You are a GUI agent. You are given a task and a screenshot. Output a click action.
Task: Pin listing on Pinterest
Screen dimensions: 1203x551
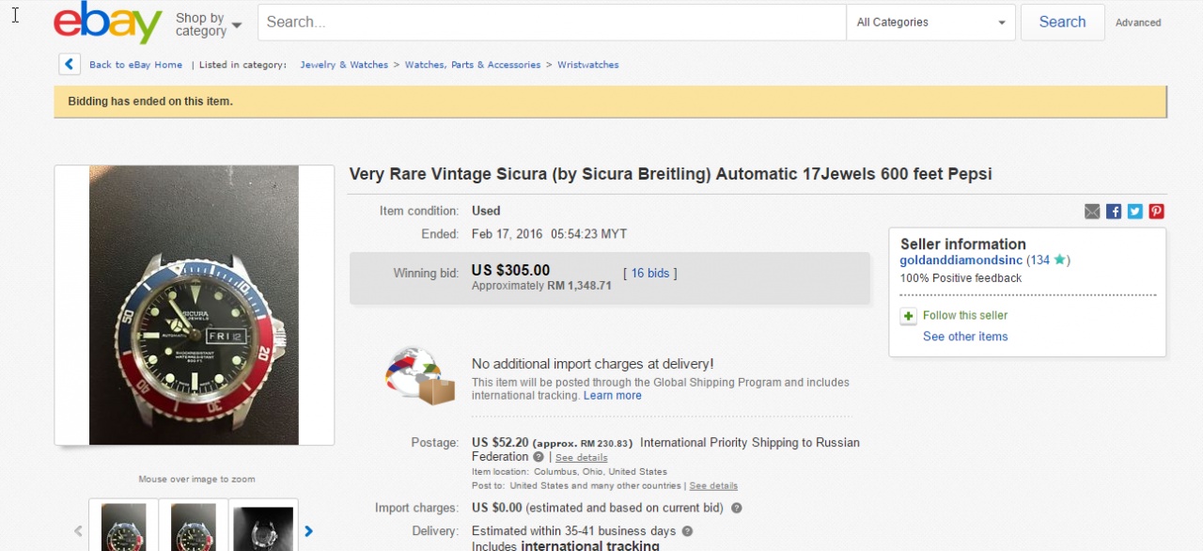point(1156,212)
